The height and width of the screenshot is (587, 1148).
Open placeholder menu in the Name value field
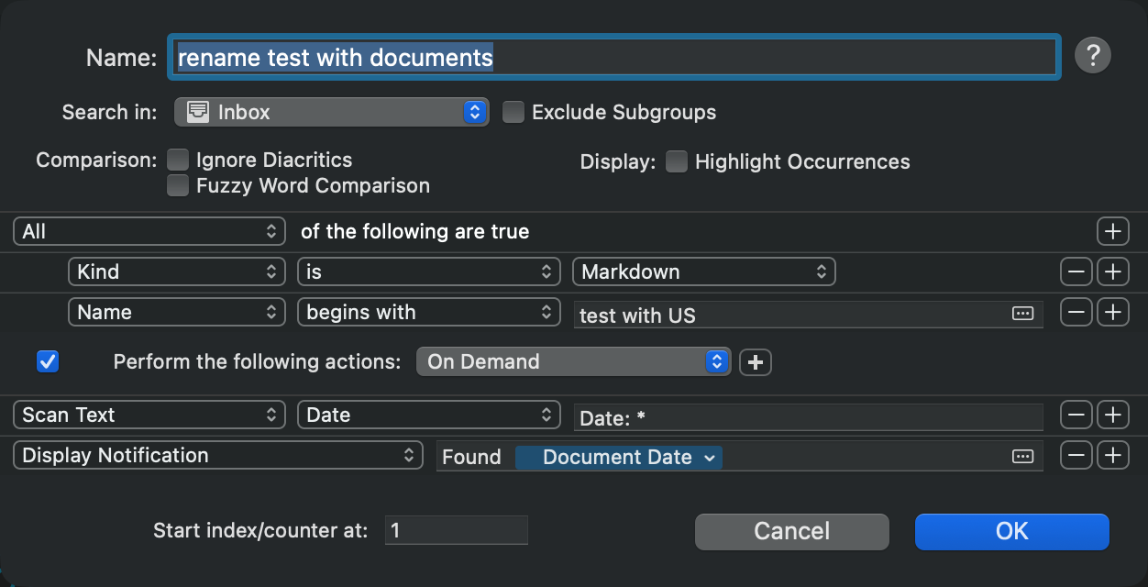click(1021, 314)
